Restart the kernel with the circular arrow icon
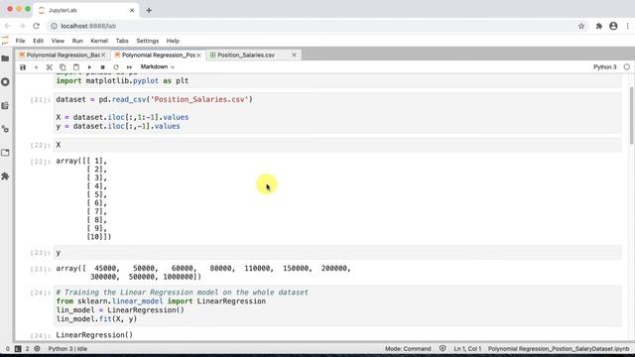635x357 pixels. coord(116,67)
